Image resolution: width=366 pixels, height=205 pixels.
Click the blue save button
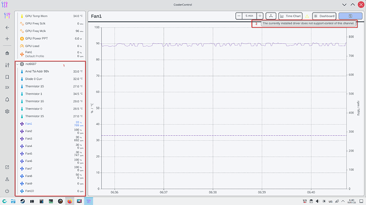click(x=351, y=16)
